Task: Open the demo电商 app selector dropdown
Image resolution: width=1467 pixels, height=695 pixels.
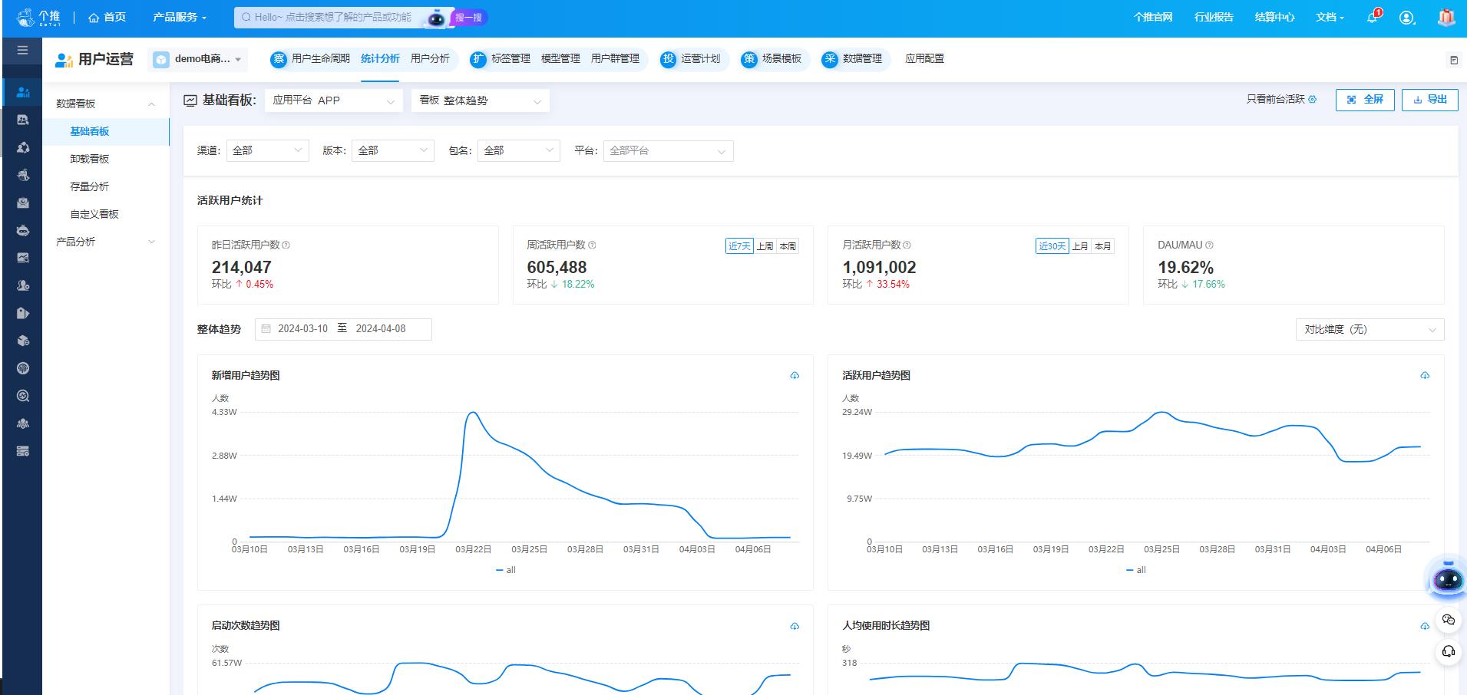Action: 198,59
